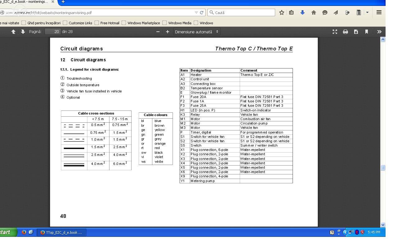Click second quick launch icon
The image size is (398, 249).
pos(30,232)
